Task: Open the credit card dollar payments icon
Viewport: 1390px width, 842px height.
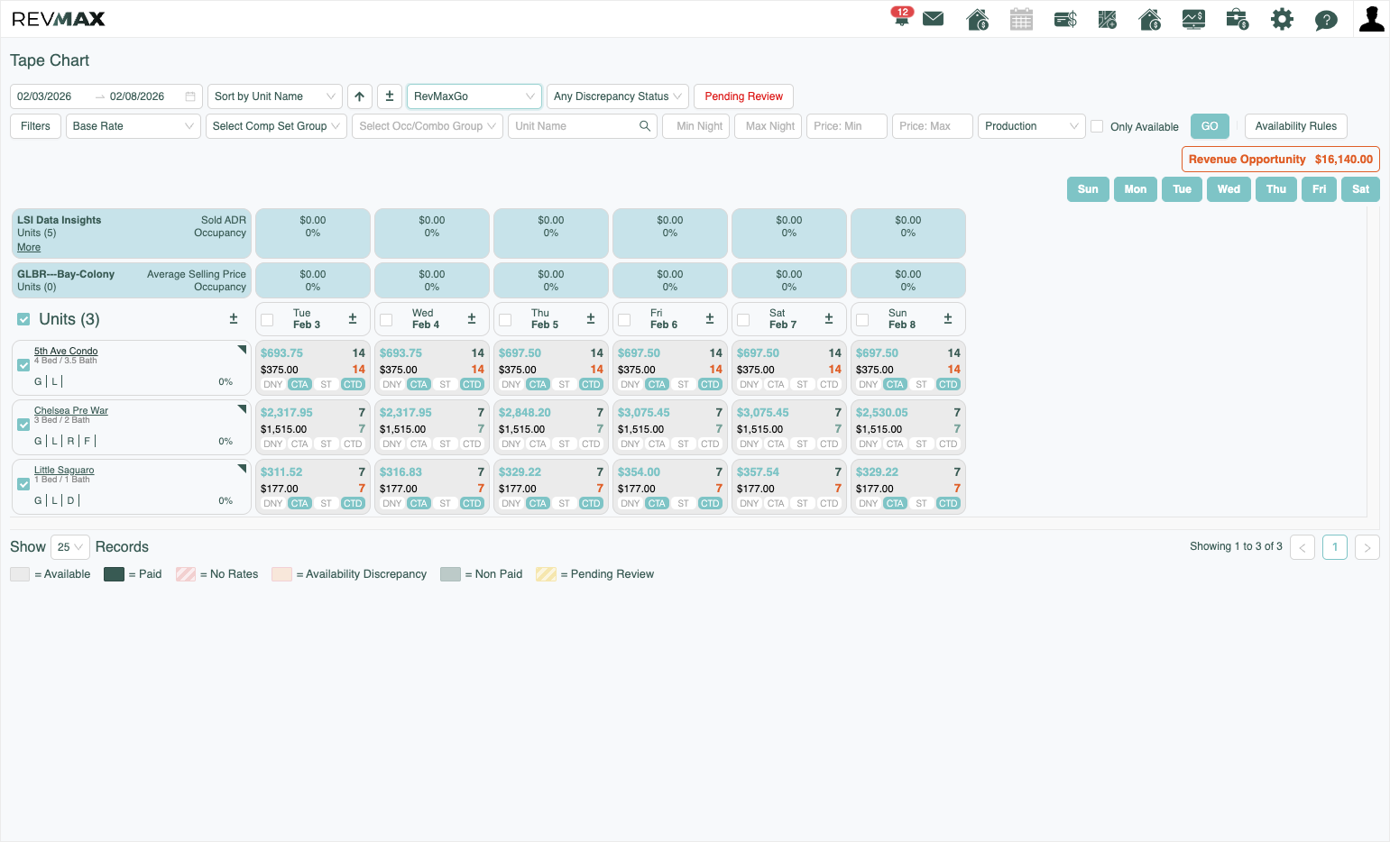Action: (1065, 19)
